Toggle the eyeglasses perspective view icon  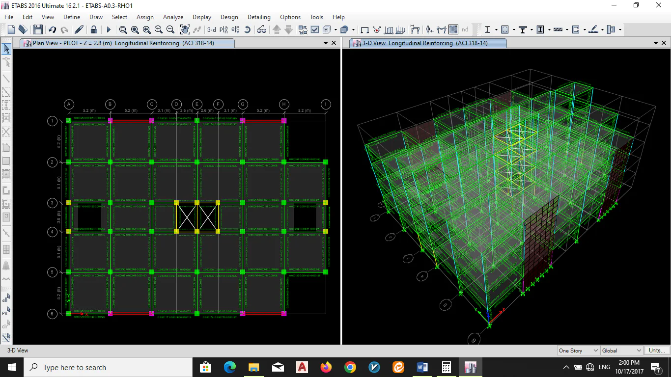262,29
